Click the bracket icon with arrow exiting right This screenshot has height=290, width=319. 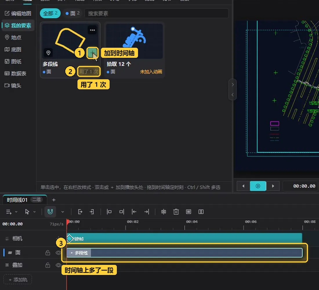coord(80,212)
